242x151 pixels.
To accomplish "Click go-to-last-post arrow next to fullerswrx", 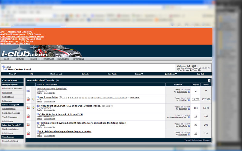I will point(189,134).
